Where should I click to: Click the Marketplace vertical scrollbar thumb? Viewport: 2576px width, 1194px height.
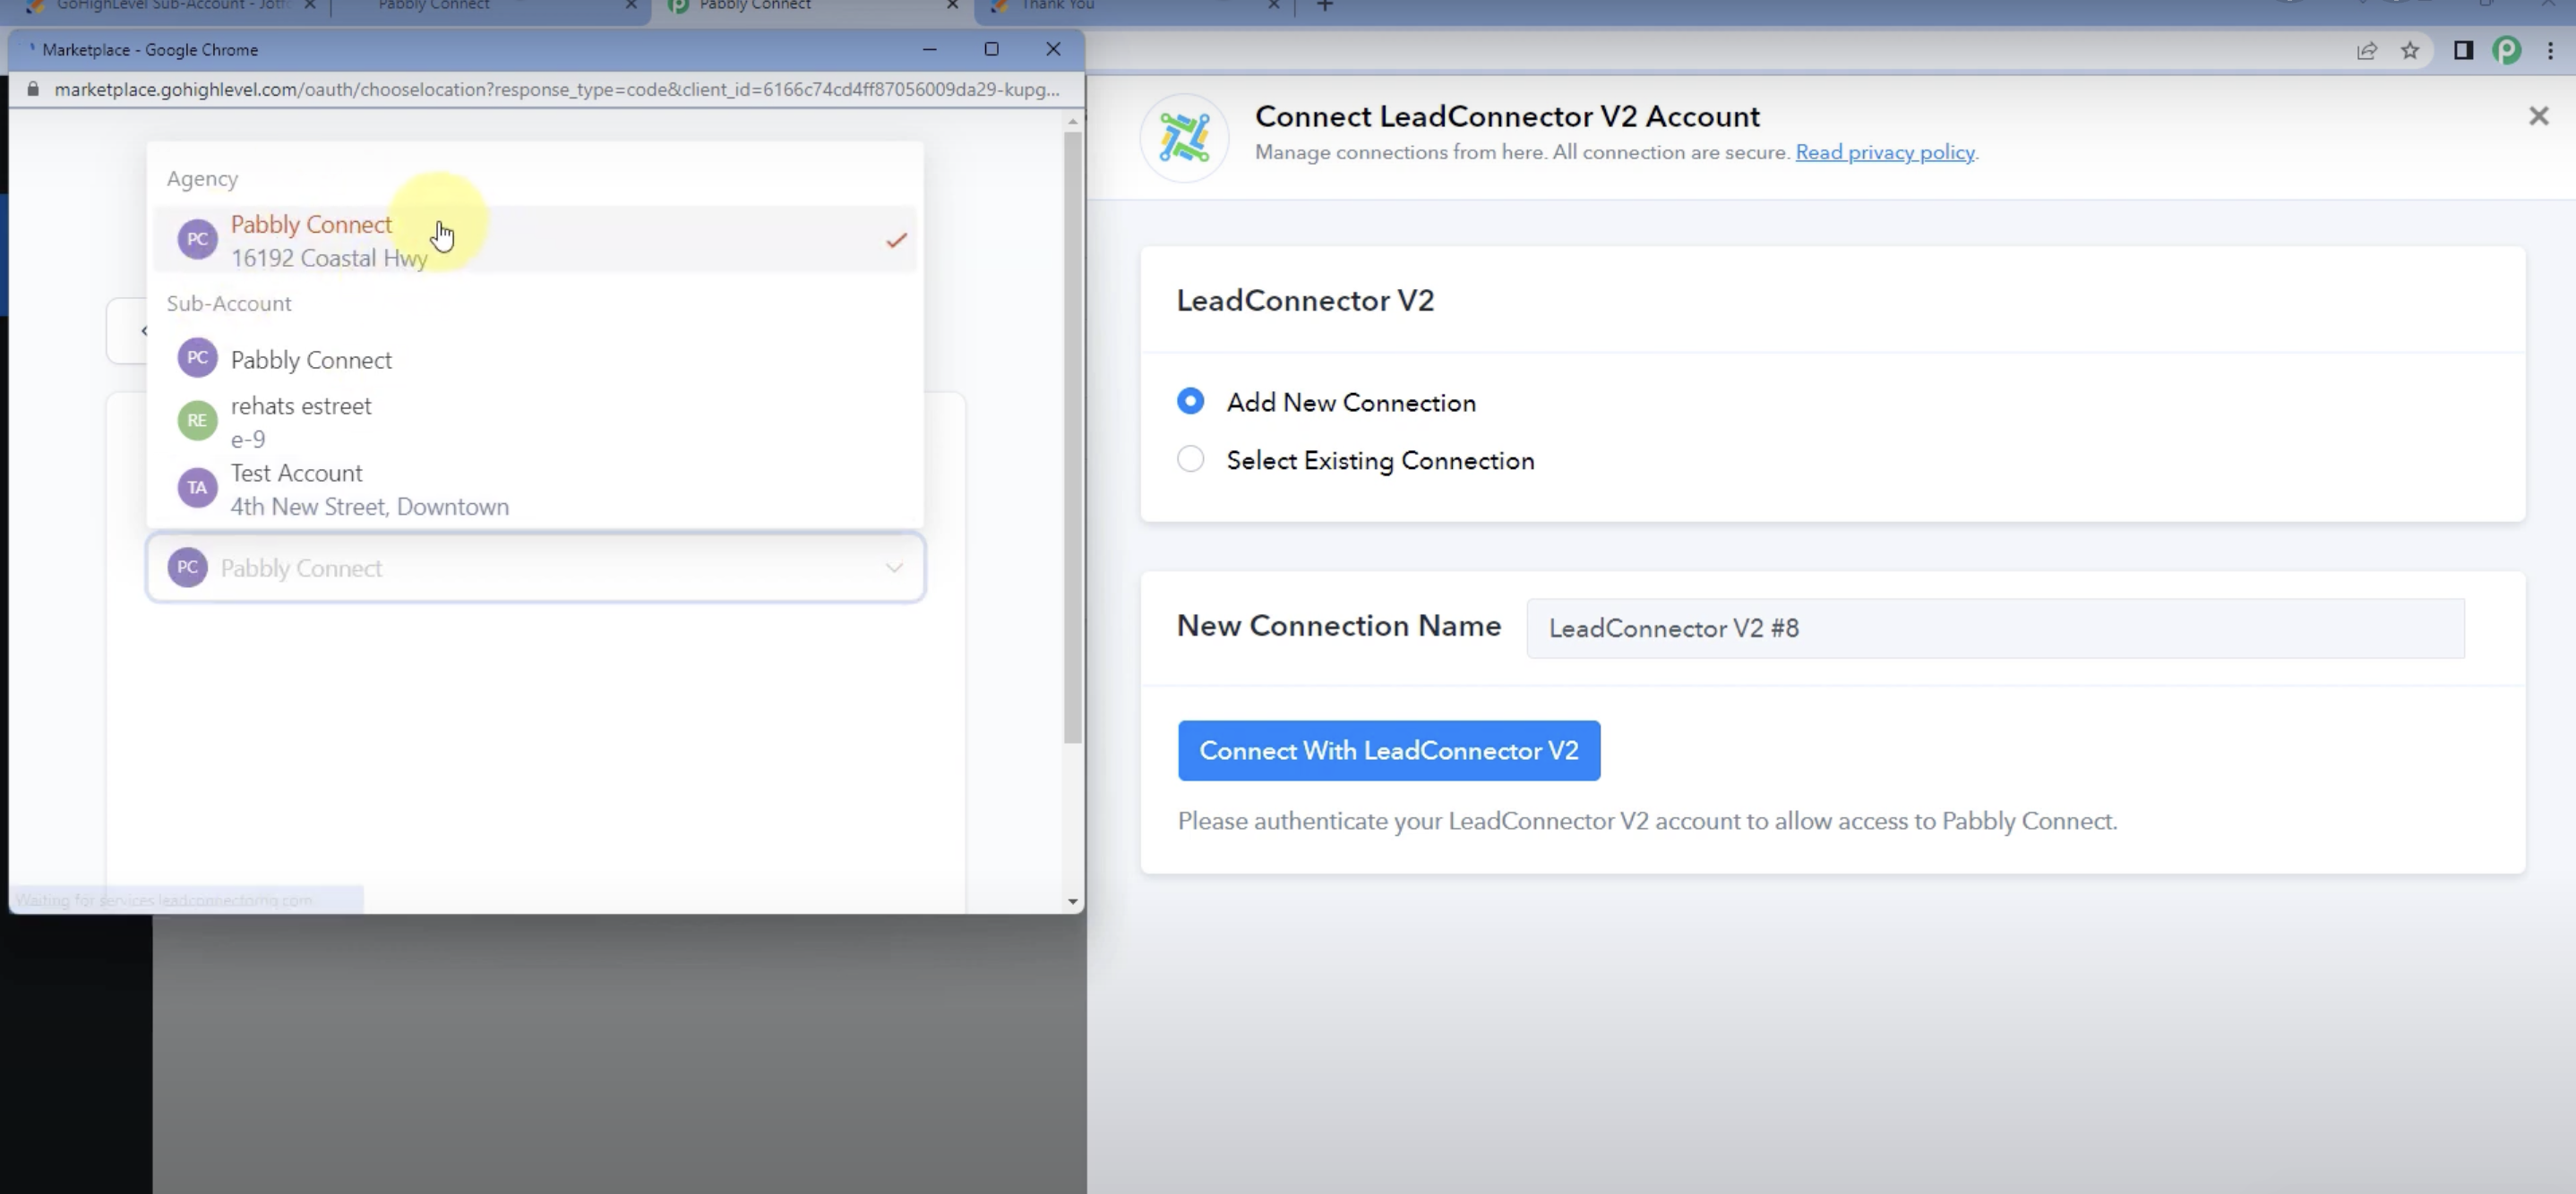click(x=1073, y=437)
